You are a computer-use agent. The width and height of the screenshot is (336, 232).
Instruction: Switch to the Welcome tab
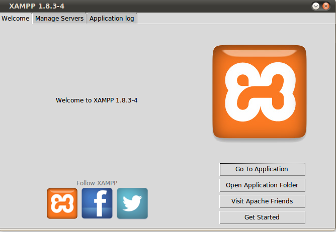pos(16,19)
